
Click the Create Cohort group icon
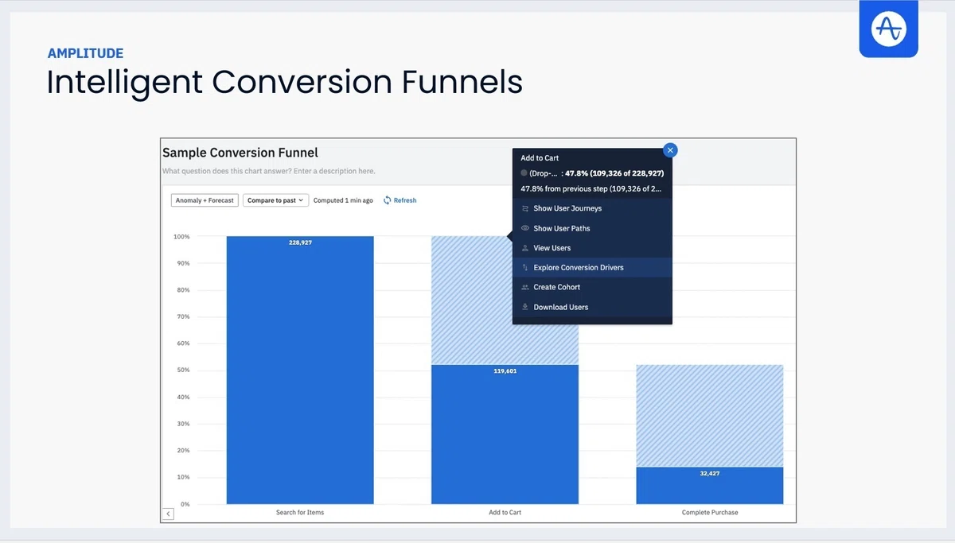525,287
